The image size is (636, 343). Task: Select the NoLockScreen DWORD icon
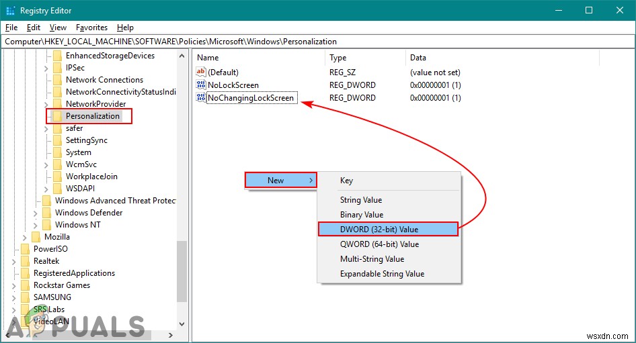(x=201, y=85)
